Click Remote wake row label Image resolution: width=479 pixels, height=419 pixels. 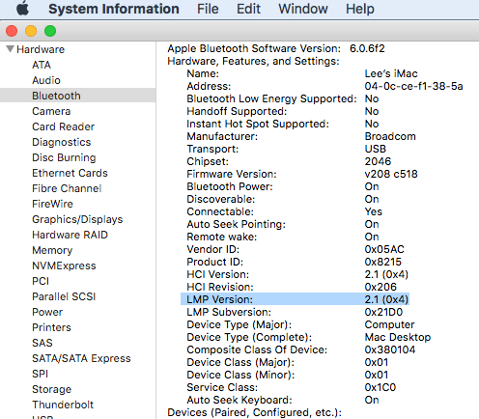(x=222, y=237)
